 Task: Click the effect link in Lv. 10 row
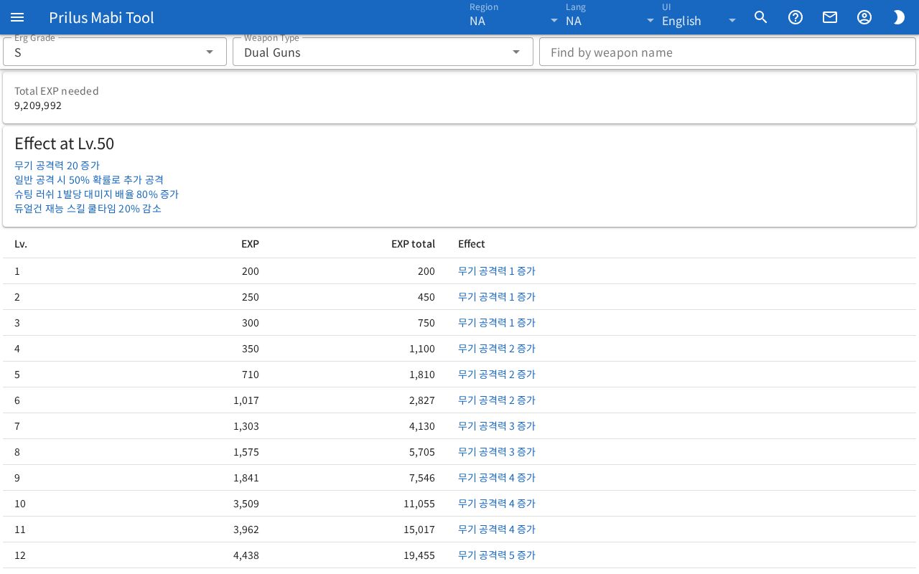(x=497, y=503)
